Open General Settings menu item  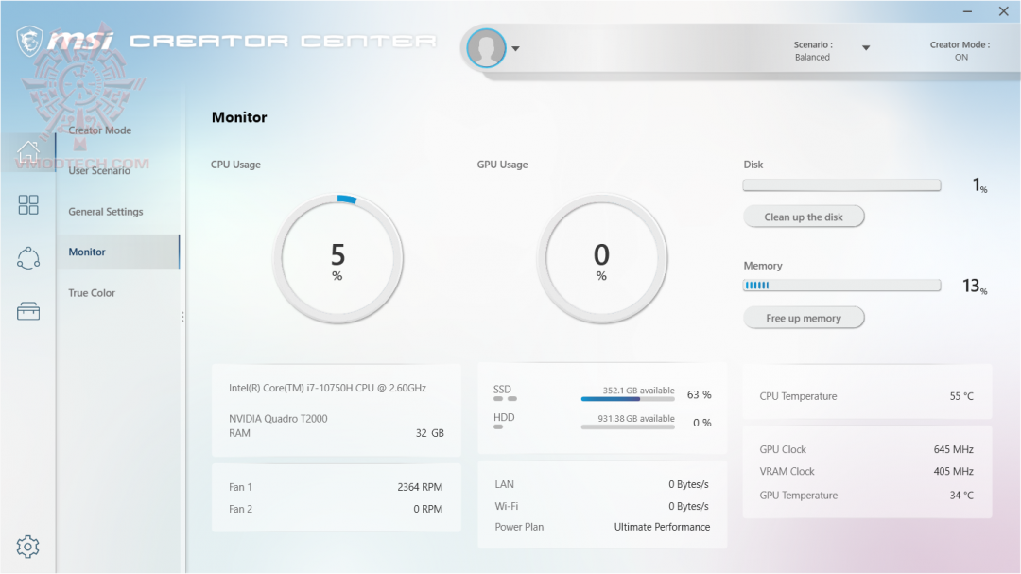tap(106, 212)
